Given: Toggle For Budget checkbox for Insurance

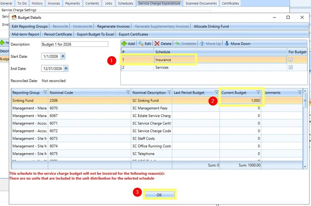Looking at the screenshot, I should pyautogui.click(x=291, y=60).
